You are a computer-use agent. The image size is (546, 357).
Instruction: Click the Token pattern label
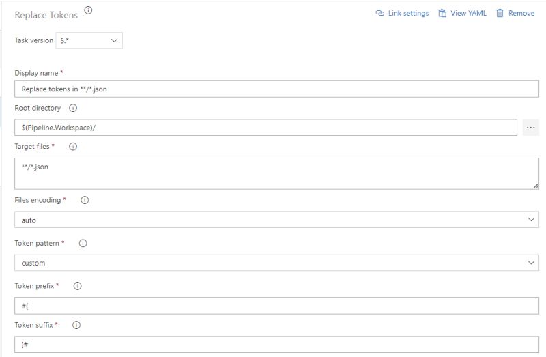[37, 244]
